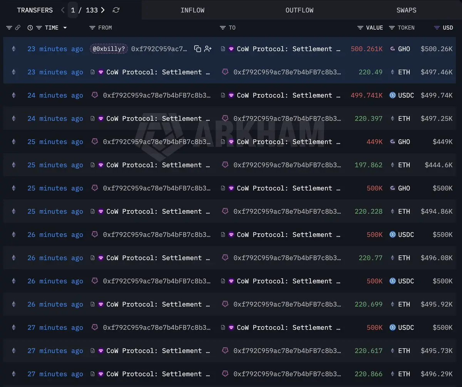Click the $496.29K USD cell

click(x=437, y=374)
